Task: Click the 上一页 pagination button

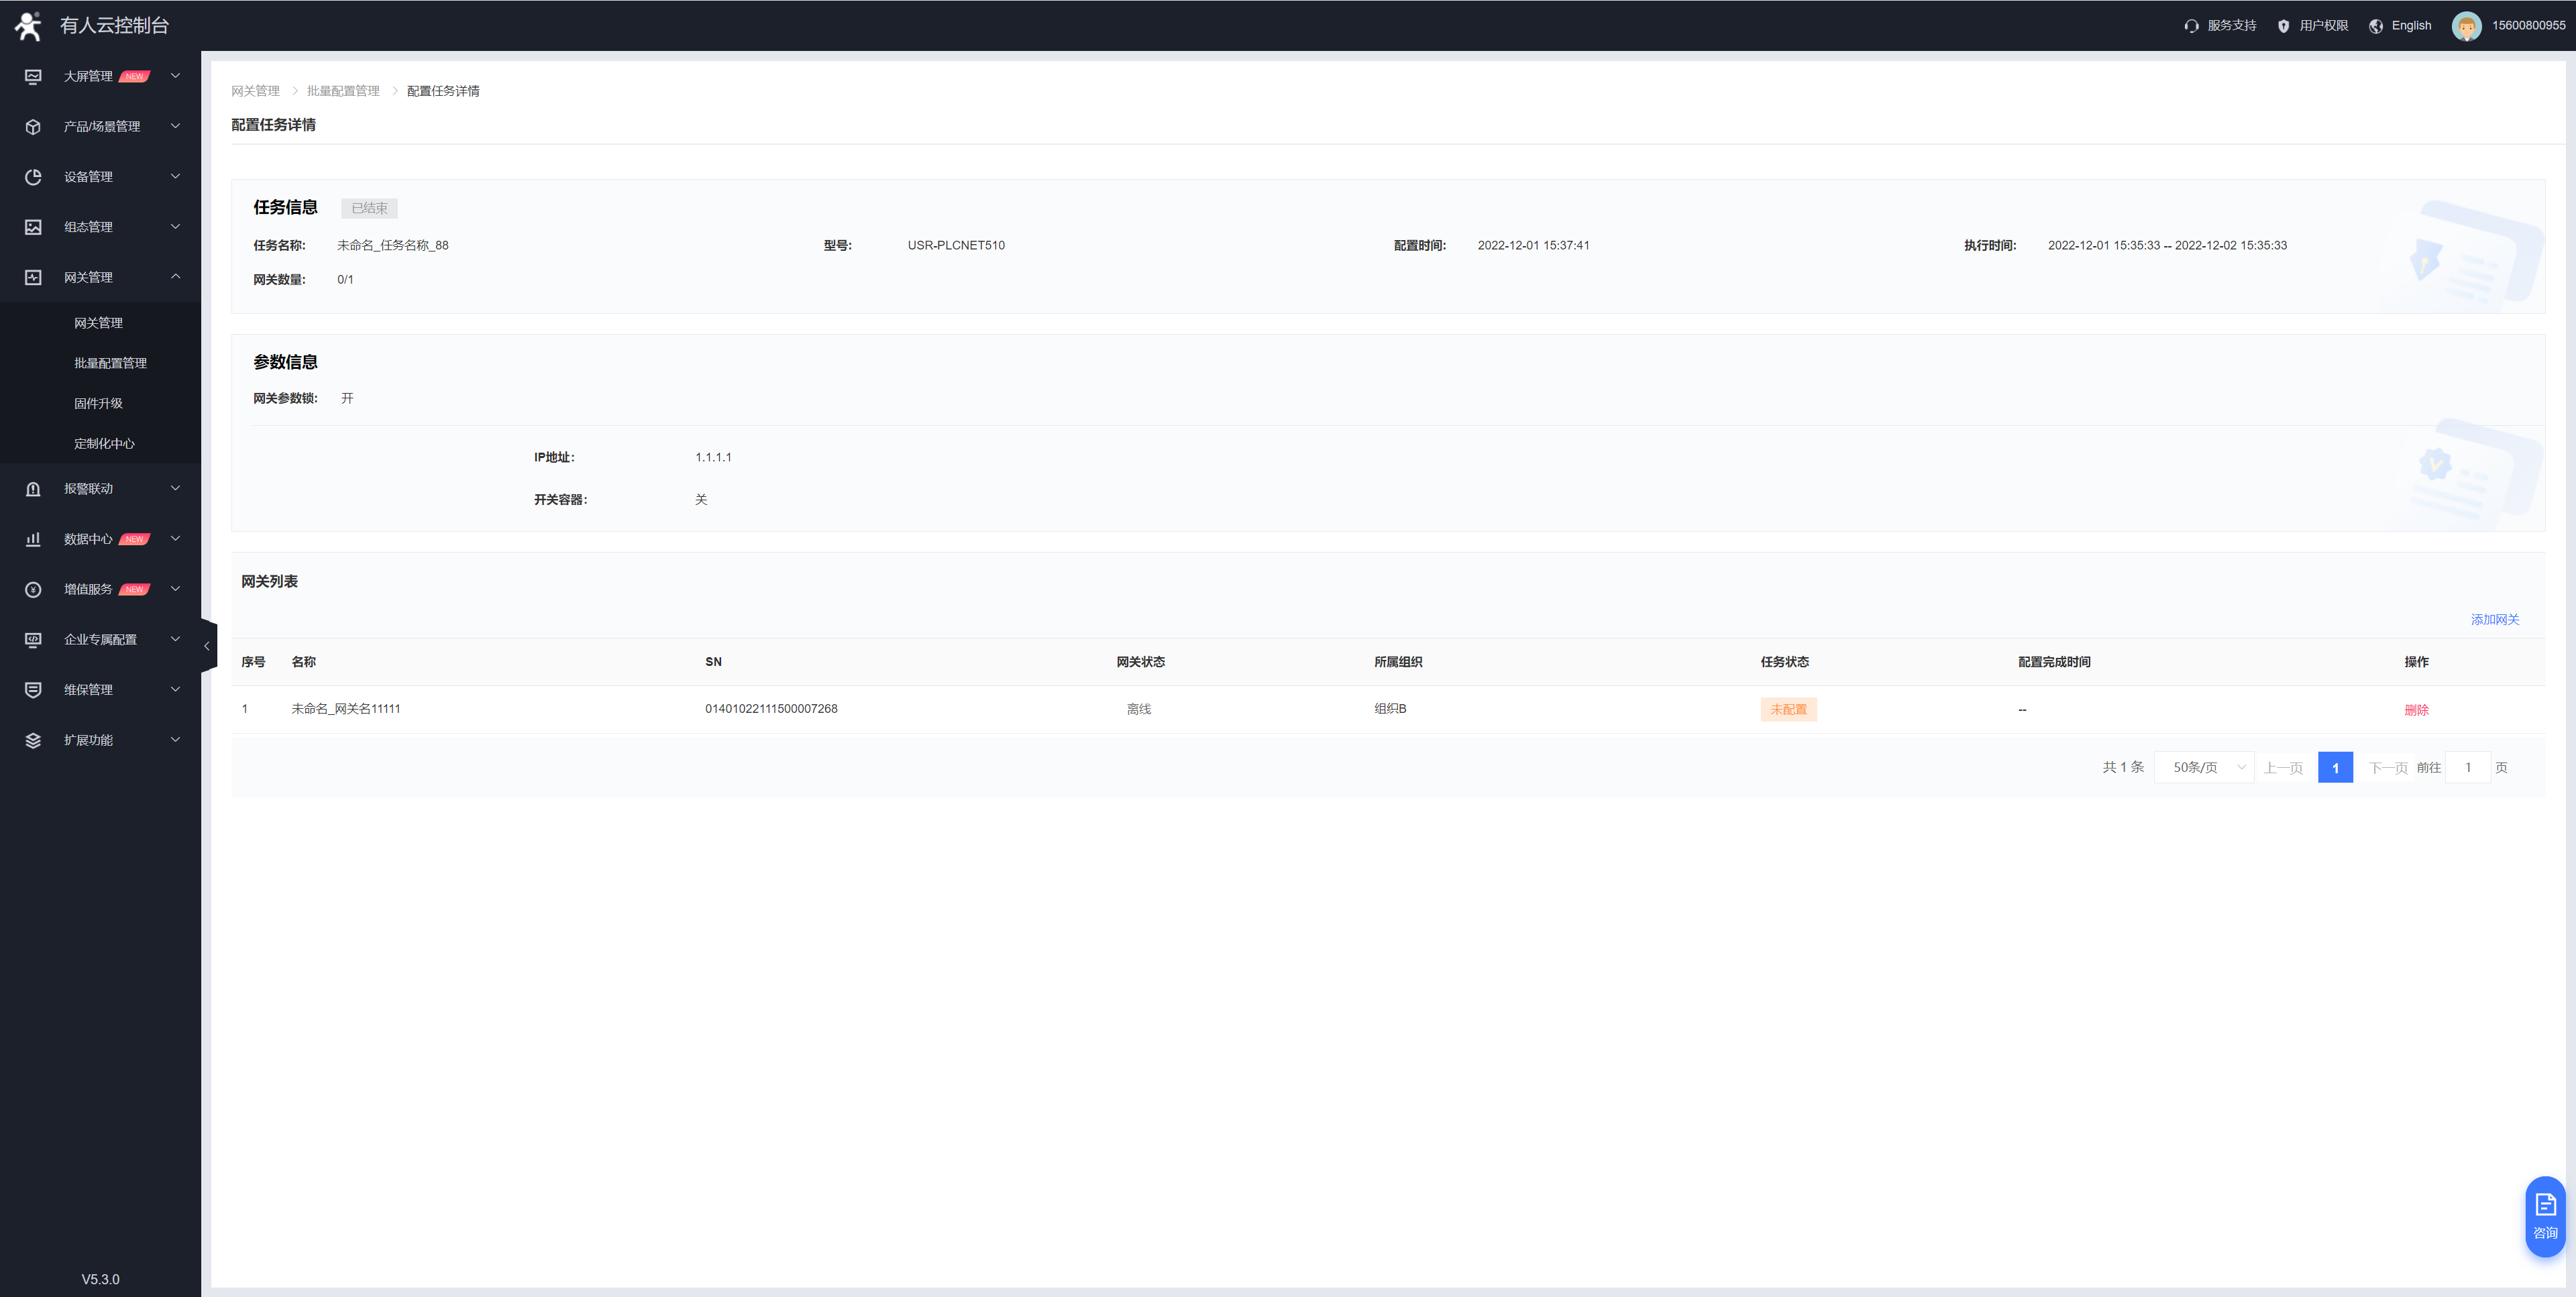Action: [2283, 768]
